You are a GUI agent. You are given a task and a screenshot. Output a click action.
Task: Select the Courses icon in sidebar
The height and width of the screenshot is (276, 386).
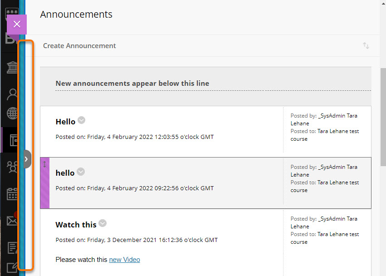[14, 140]
